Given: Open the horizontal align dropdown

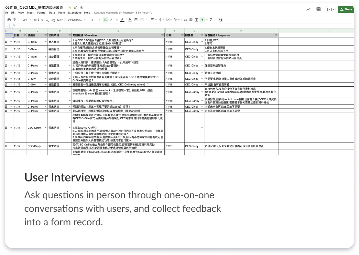Looking at the screenshot, I should point(154,20).
